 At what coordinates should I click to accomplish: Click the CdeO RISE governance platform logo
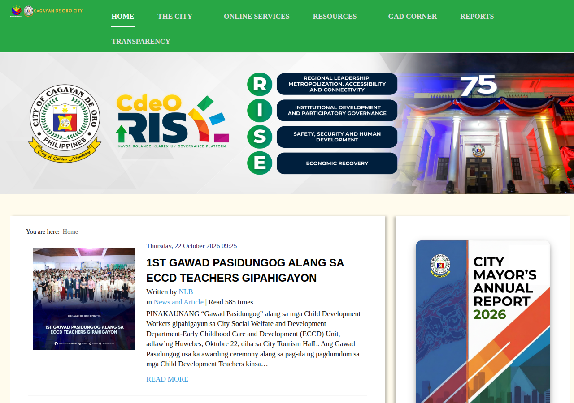(x=173, y=121)
